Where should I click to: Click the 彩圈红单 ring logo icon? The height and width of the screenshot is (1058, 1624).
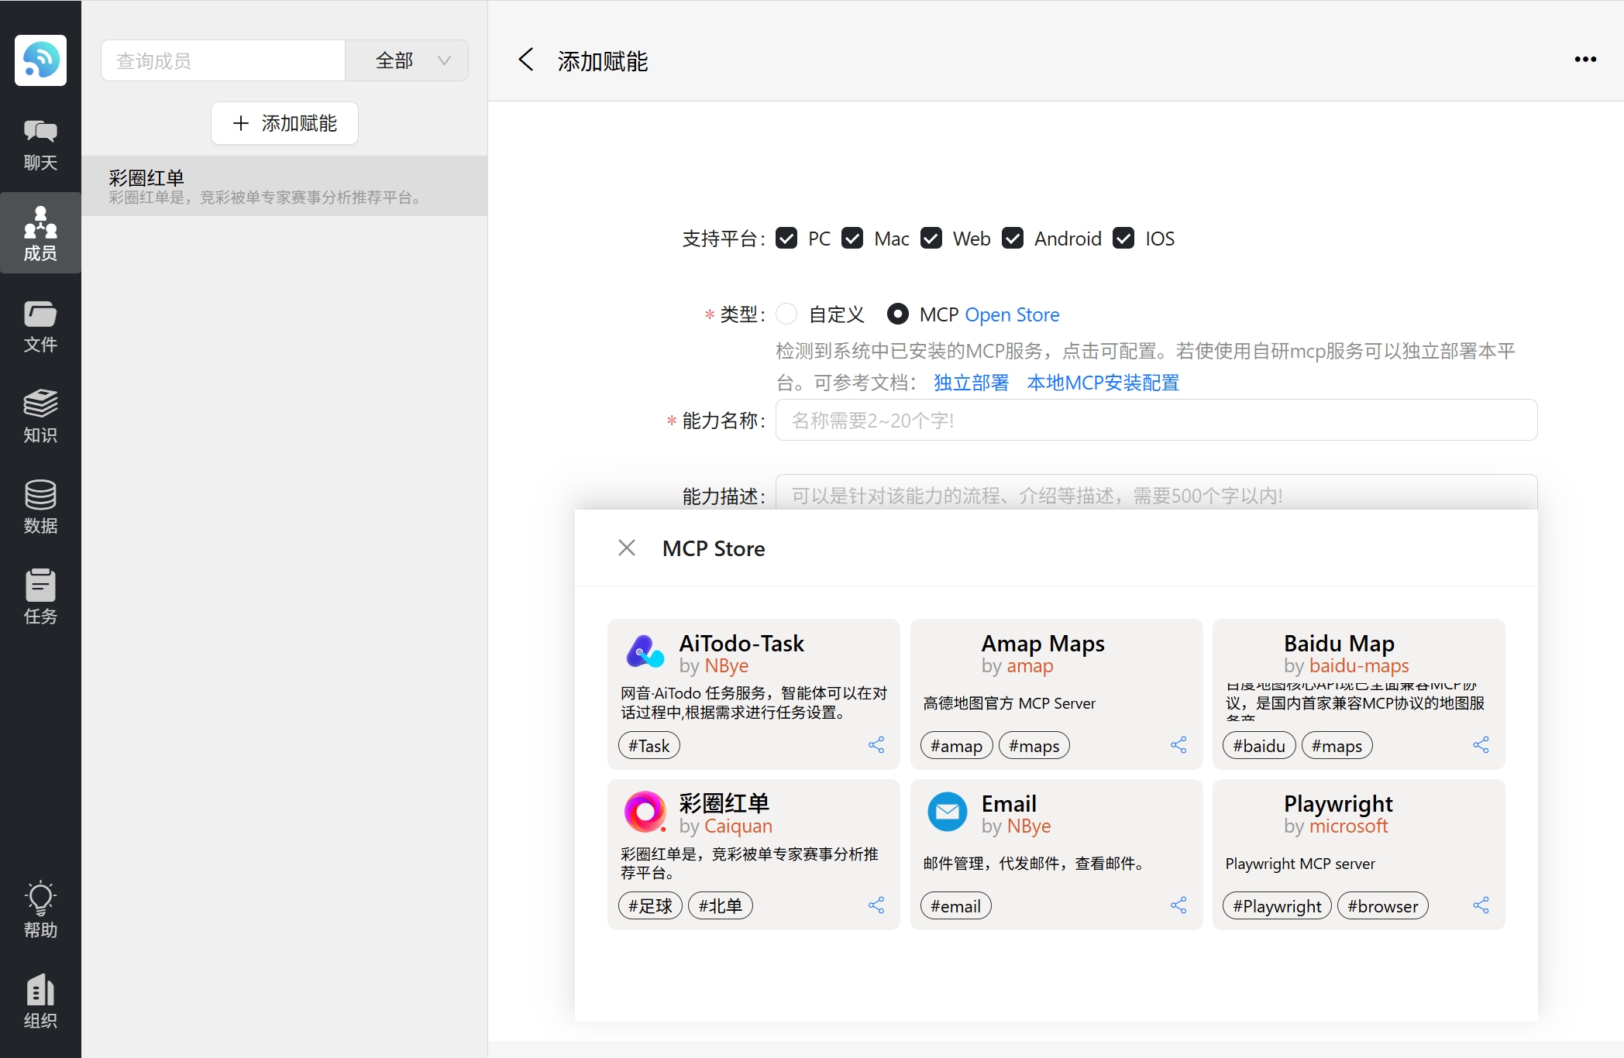point(645,812)
